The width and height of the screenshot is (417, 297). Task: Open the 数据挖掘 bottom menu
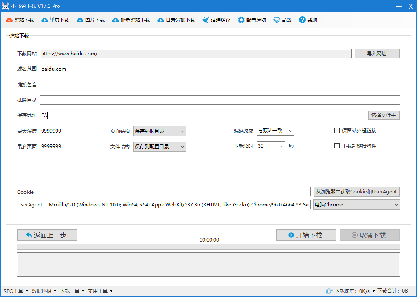click(x=44, y=291)
